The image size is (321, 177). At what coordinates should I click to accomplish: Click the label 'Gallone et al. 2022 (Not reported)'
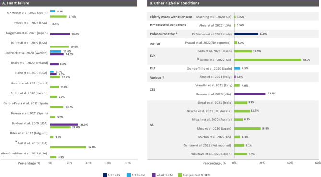click(x=207, y=145)
